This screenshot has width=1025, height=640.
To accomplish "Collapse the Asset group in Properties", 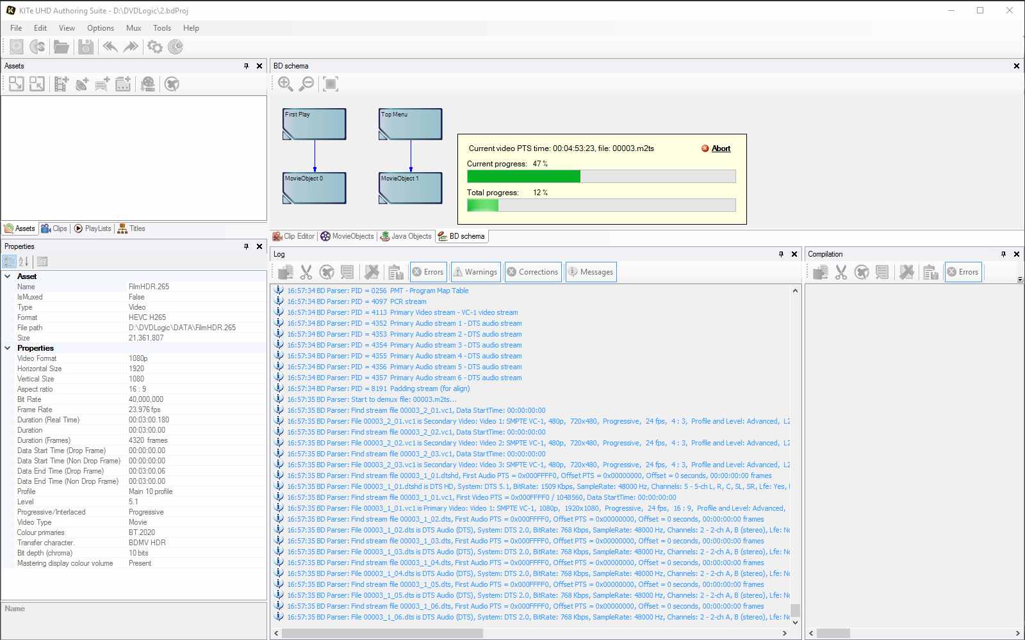I will [8, 276].
